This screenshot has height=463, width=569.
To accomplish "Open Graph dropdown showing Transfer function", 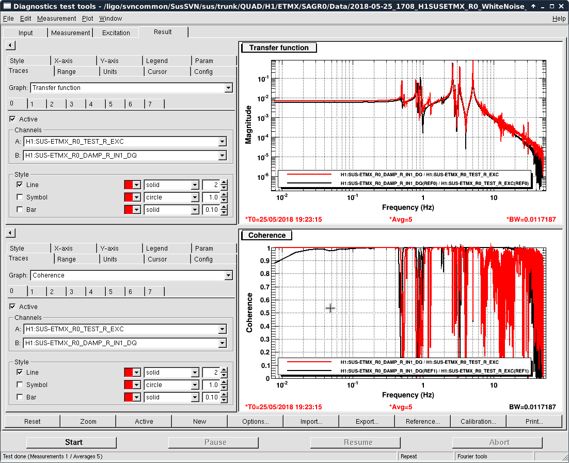I will click(228, 88).
